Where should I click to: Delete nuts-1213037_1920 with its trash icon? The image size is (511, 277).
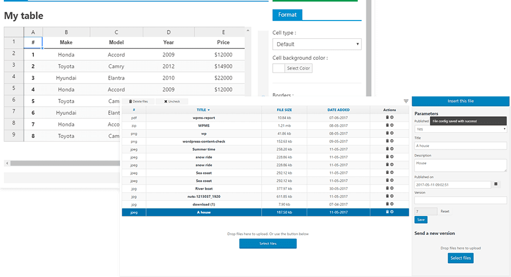point(387,196)
